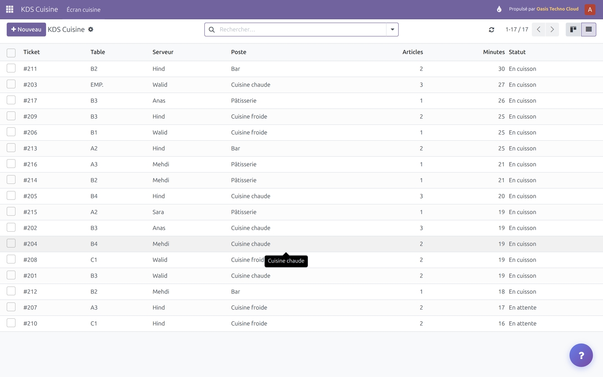Click B4 table cell of ticket #205

tap(94, 196)
